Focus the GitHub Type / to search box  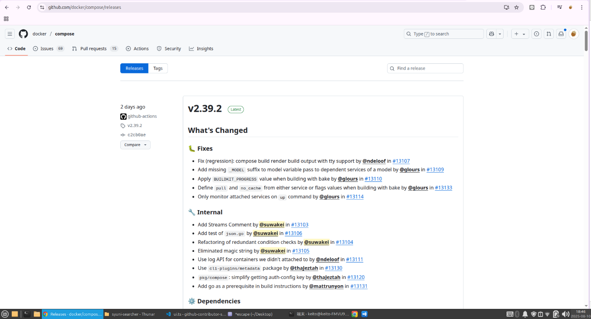pyautogui.click(x=444, y=34)
